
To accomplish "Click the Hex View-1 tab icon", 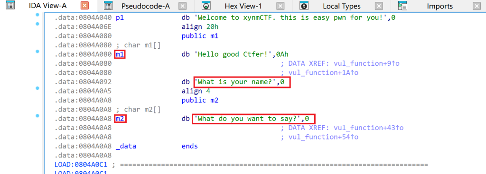I will click(x=206, y=6).
